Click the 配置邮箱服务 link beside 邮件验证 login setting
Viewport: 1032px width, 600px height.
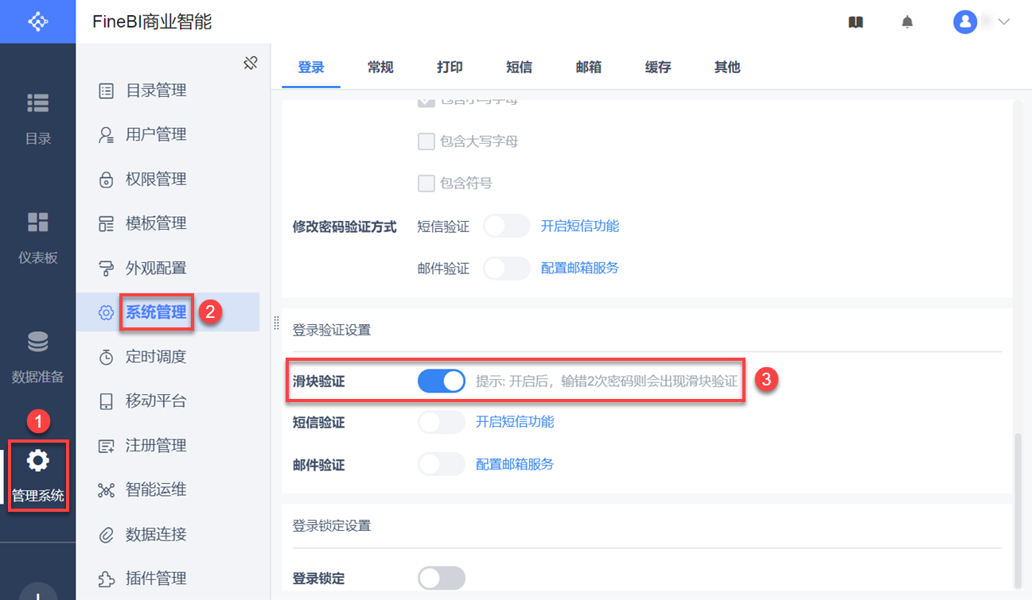pyautogui.click(x=514, y=464)
